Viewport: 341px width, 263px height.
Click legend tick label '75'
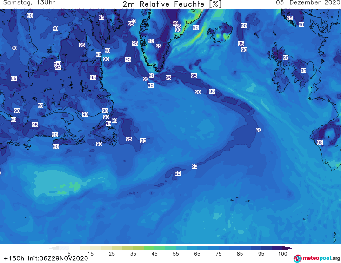coord(218,254)
